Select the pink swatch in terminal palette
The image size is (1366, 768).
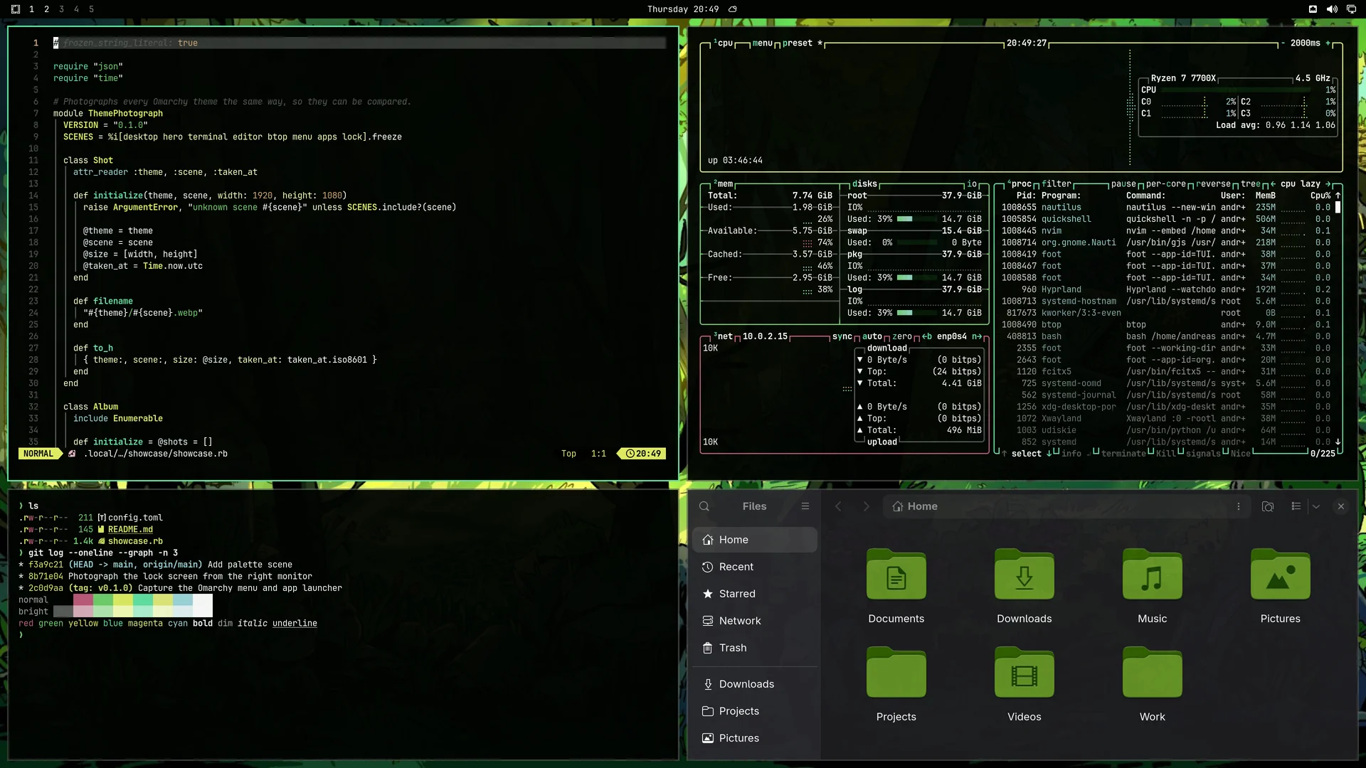pyautogui.click(x=83, y=599)
